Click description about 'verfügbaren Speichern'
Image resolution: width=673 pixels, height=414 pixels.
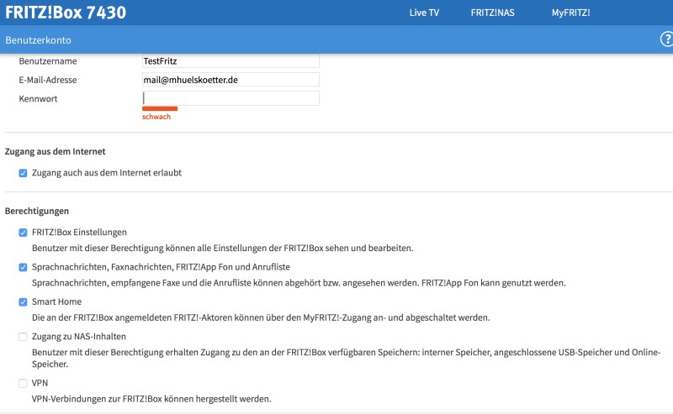pyautogui.click(x=346, y=358)
